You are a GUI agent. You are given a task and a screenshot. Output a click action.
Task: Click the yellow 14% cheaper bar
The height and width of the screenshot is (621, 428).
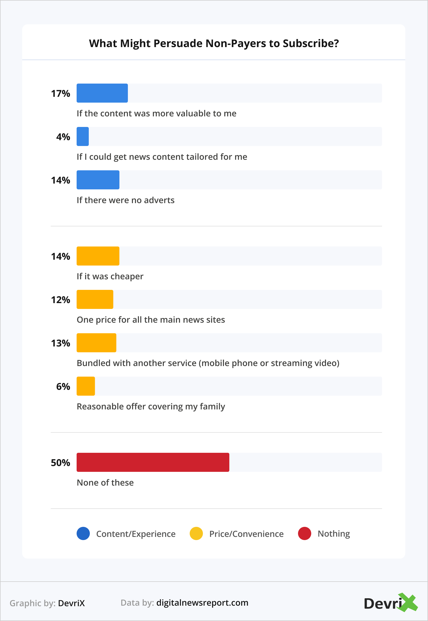coord(98,256)
